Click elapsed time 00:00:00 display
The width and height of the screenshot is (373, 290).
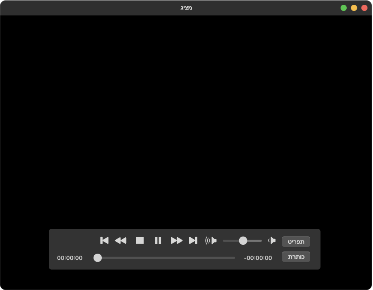70,258
